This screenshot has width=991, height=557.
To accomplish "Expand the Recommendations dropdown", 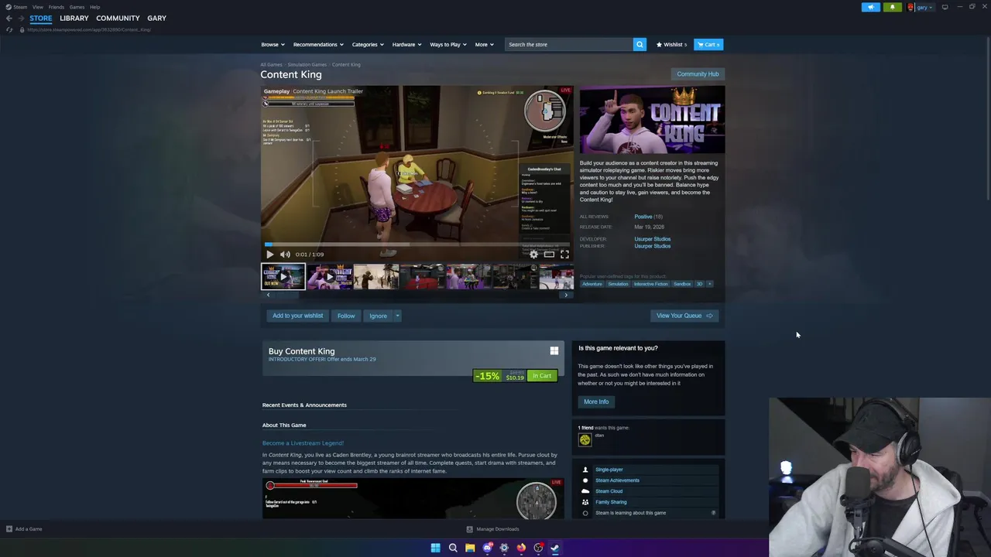I will pyautogui.click(x=318, y=44).
